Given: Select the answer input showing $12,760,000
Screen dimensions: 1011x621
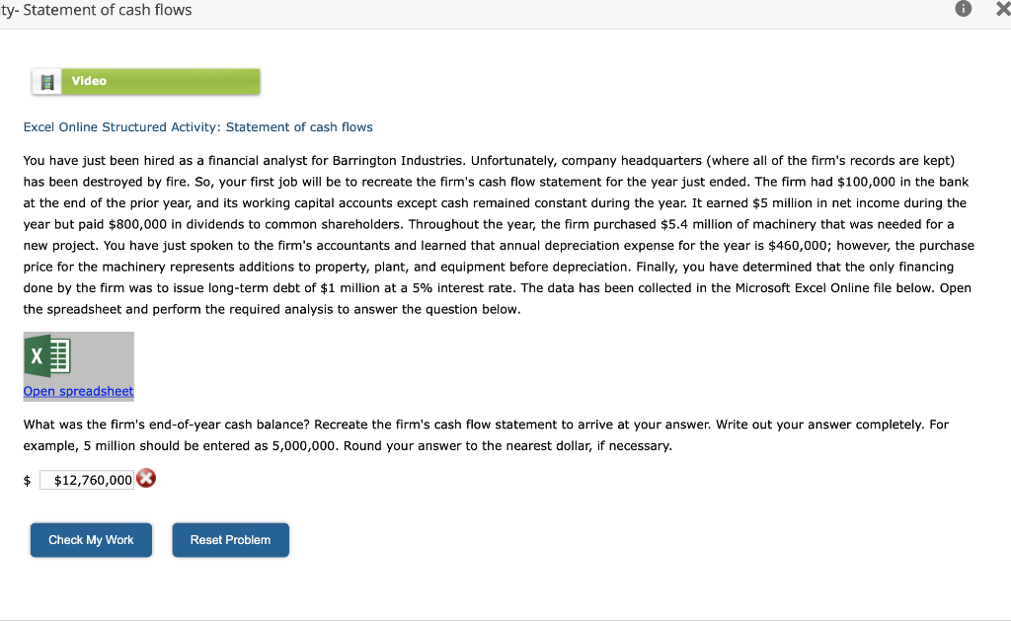Looking at the screenshot, I should pos(87,479).
